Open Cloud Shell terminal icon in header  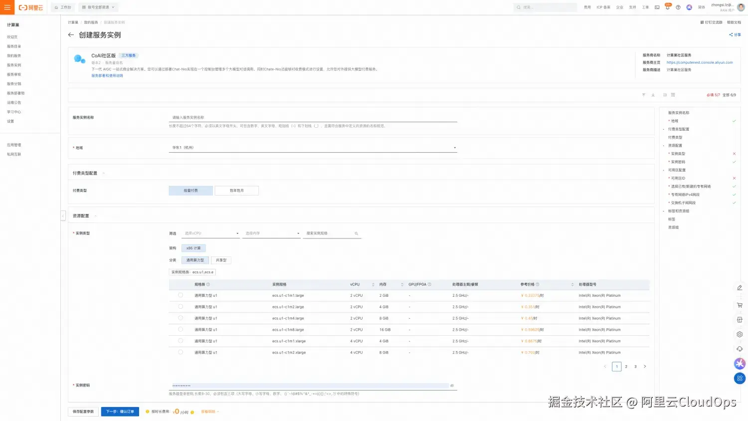click(657, 7)
